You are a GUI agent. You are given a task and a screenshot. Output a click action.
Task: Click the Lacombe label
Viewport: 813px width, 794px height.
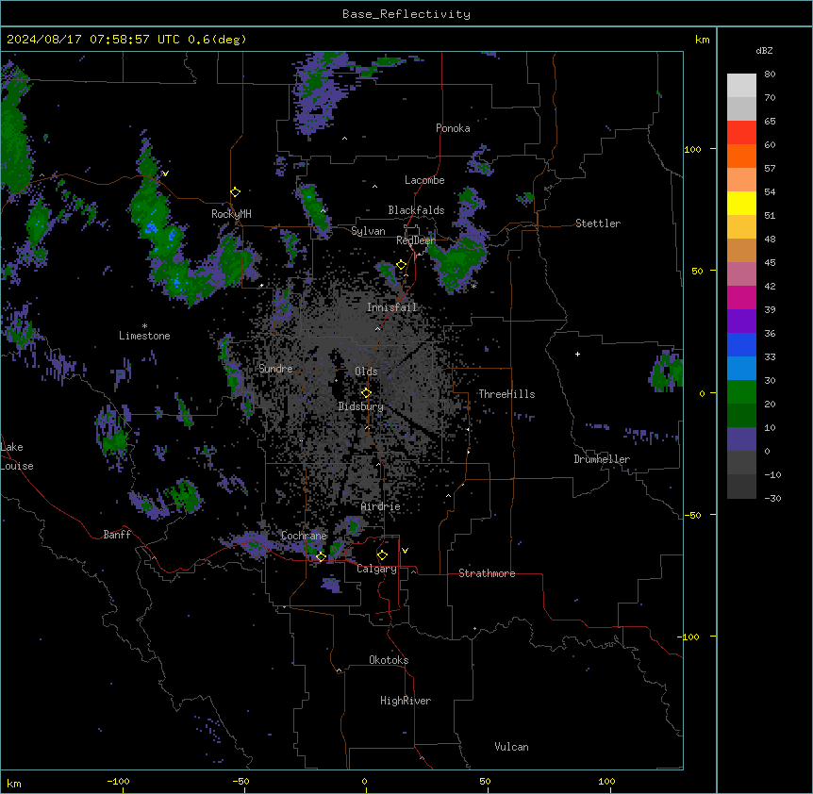(x=424, y=180)
